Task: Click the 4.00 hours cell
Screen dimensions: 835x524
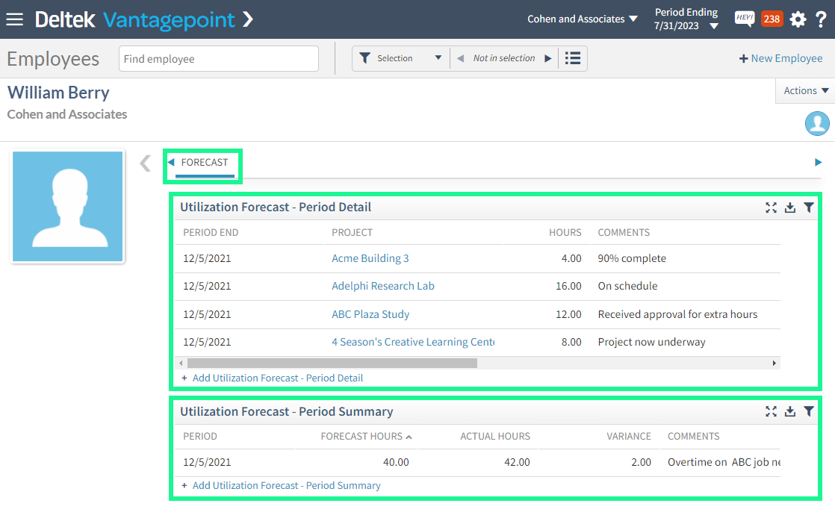Action: [x=571, y=258]
